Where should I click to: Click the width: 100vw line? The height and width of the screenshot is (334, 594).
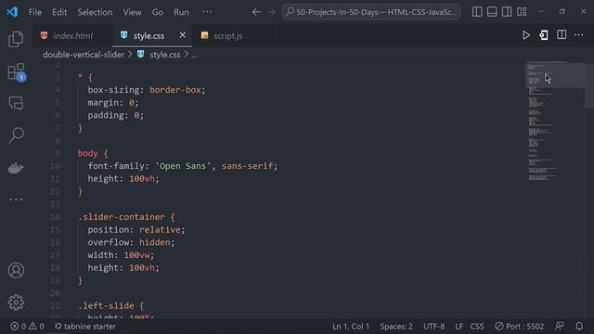(121, 255)
